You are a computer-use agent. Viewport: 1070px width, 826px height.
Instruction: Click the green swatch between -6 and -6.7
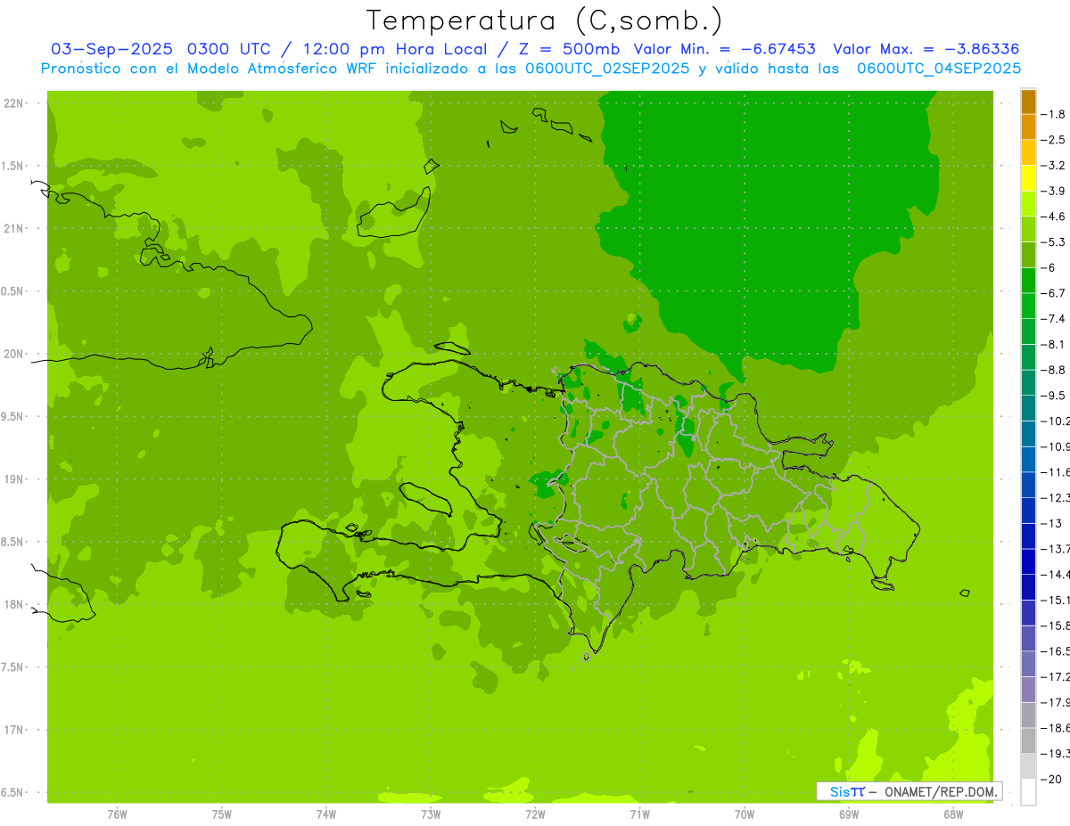coord(1028,281)
